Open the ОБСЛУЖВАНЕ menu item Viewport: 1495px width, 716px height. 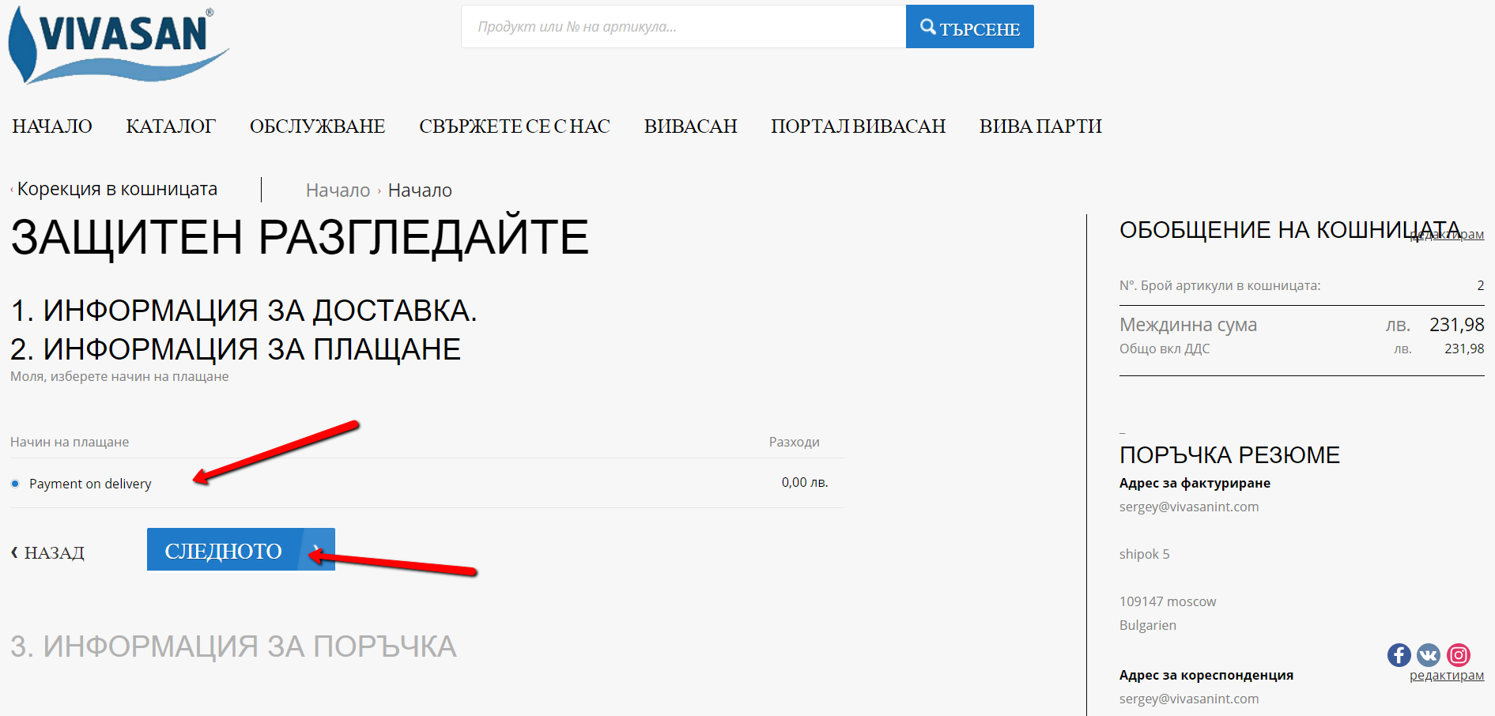pyautogui.click(x=317, y=126)
